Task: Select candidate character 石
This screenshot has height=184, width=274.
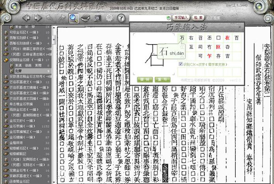Action: [182, 38]
